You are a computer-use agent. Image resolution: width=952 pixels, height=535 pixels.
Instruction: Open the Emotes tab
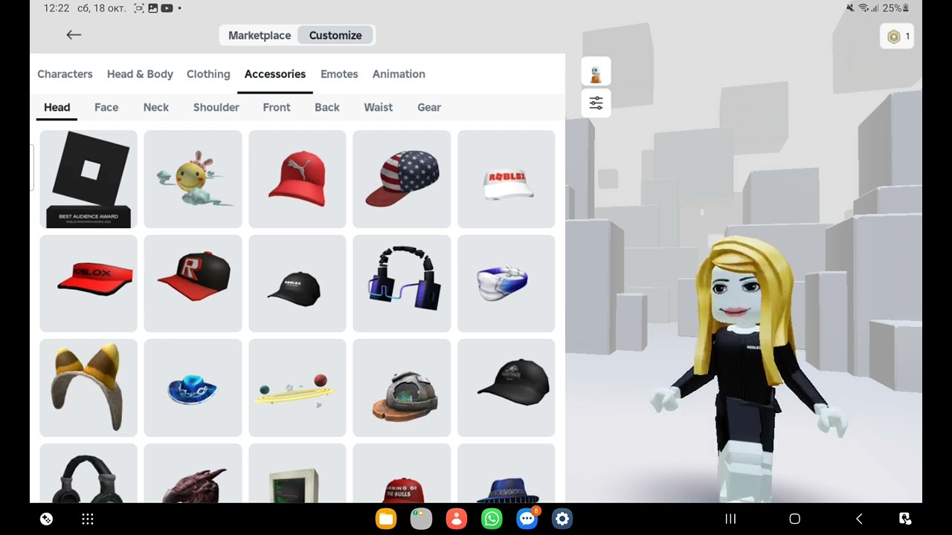(339, 74)
